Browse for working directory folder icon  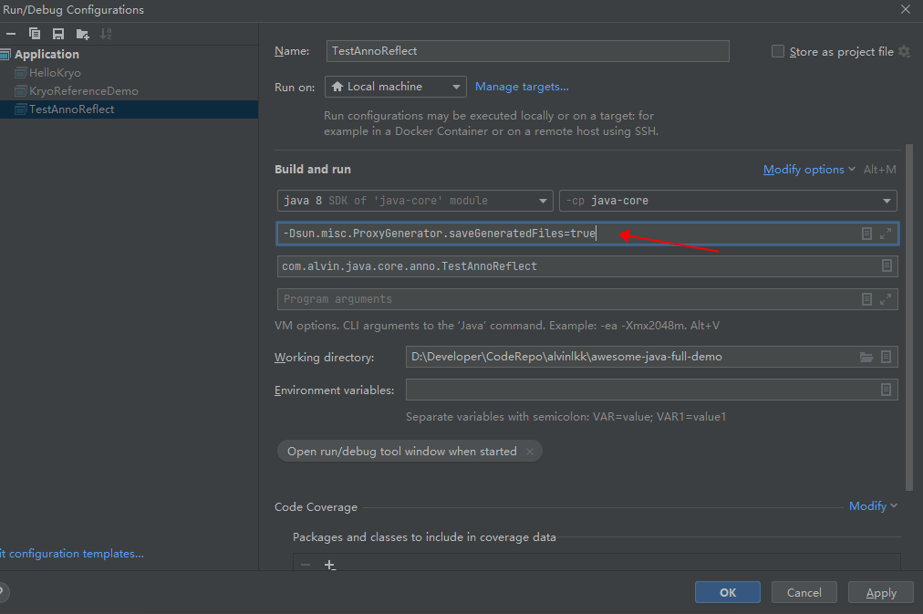coord(866,357)
